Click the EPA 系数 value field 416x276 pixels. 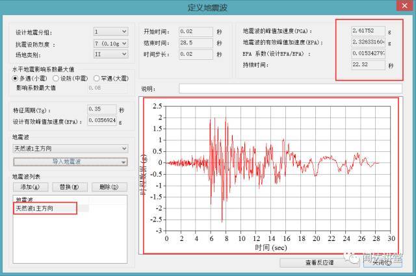pos(368,53)
